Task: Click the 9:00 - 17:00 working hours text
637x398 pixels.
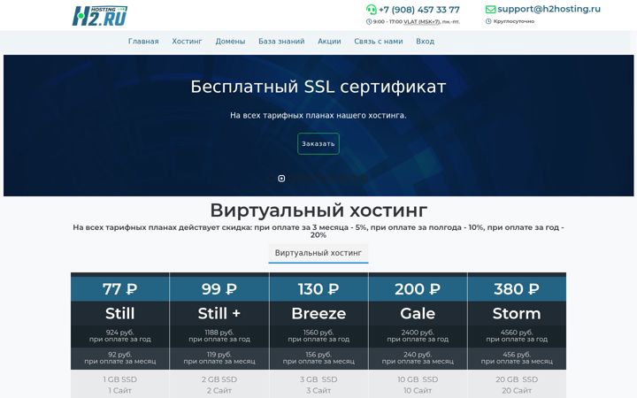Action: pyautogui.click(x=417, y=21)
